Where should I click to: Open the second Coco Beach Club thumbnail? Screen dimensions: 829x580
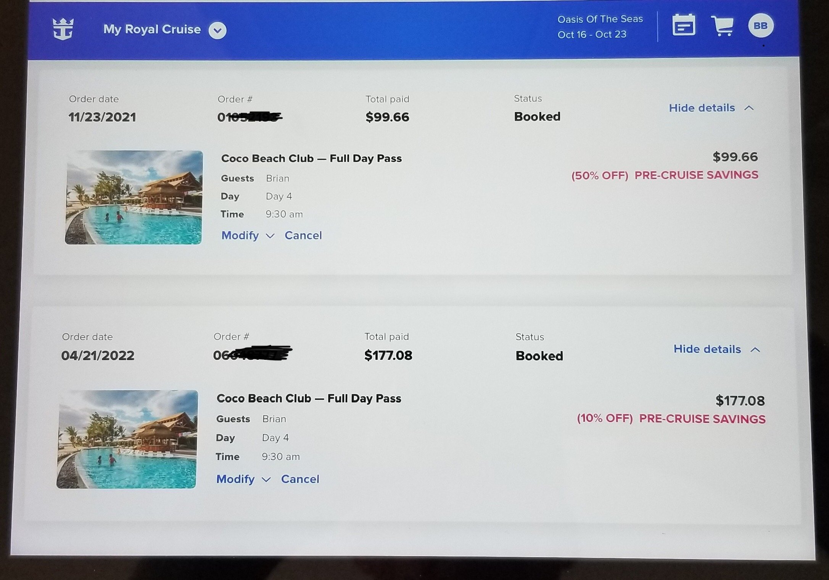click(127, 439)
